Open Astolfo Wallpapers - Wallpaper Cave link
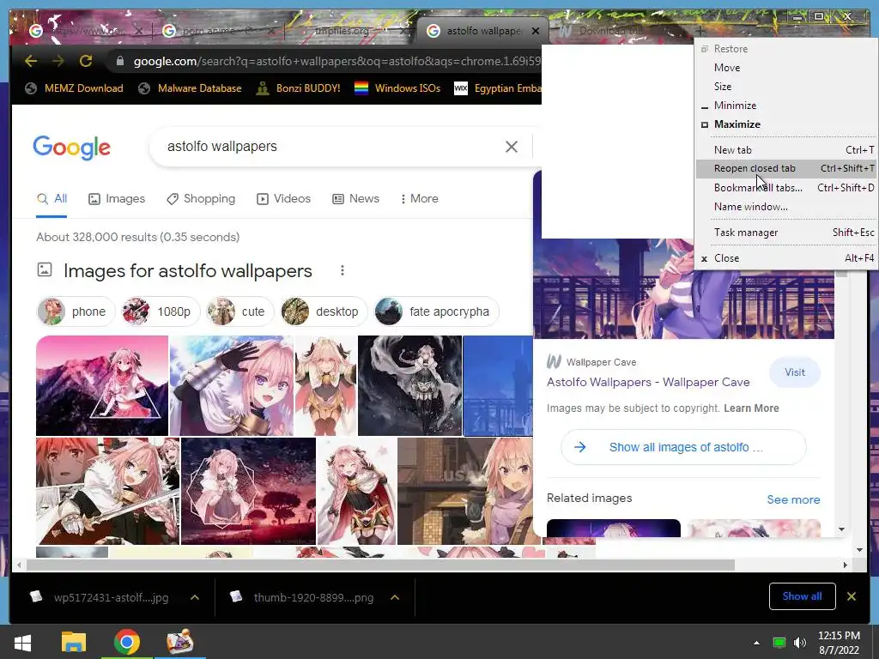The height and width of the screenshot is (659, 879). [648, 382]
